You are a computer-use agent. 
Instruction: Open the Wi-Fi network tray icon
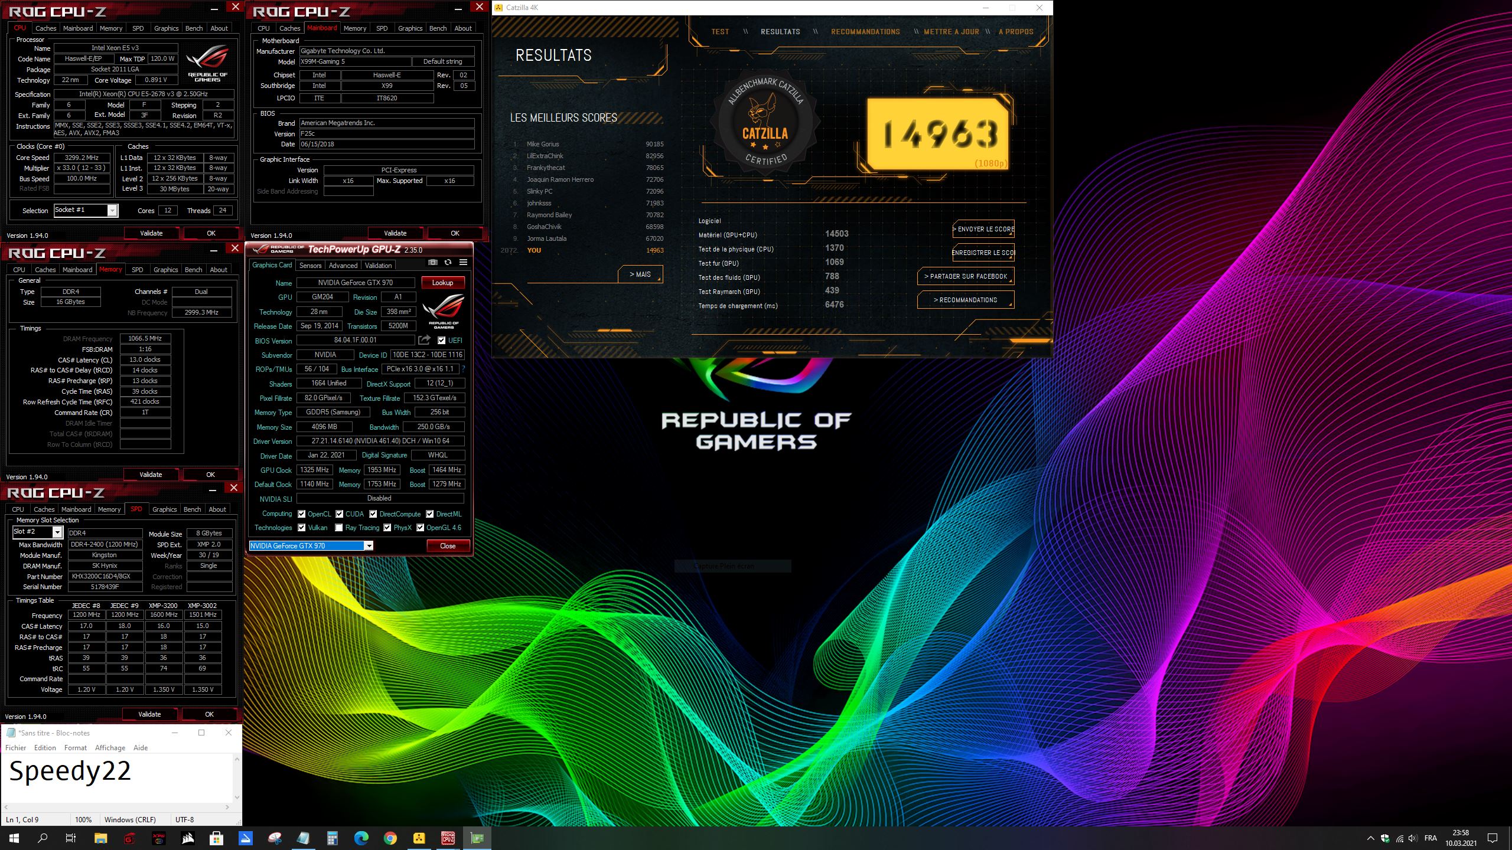point(1399,838)
